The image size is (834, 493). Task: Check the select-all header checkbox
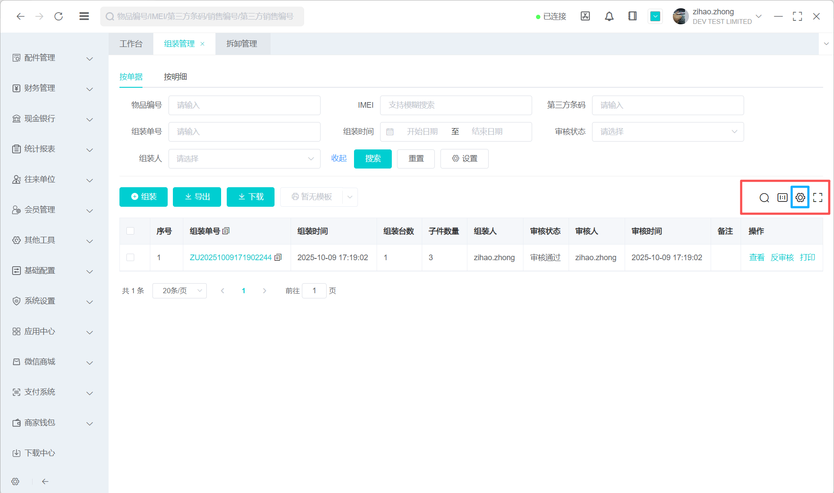(x=130, y=231)
